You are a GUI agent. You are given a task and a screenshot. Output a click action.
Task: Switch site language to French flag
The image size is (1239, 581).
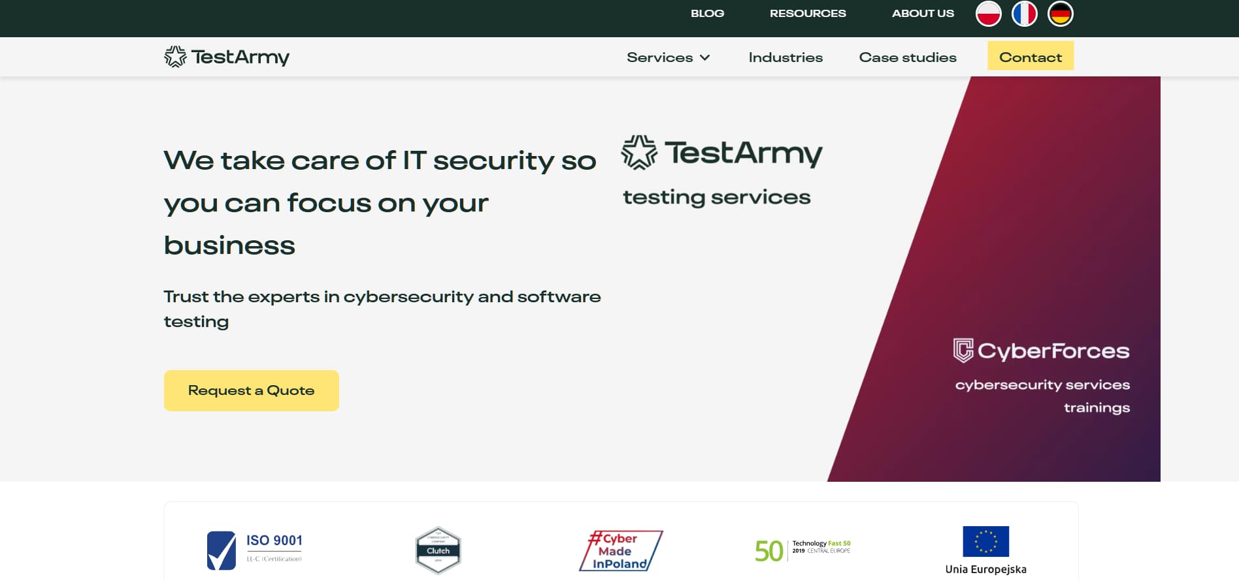coord(1024,14)
